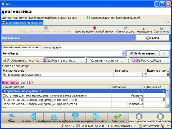Click Добавить в список п... button

(x=65, y=60)
